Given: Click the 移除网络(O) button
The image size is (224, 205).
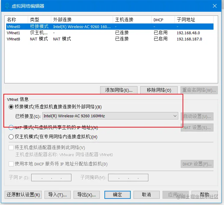Looking at the screenshot, I should 159,90.
